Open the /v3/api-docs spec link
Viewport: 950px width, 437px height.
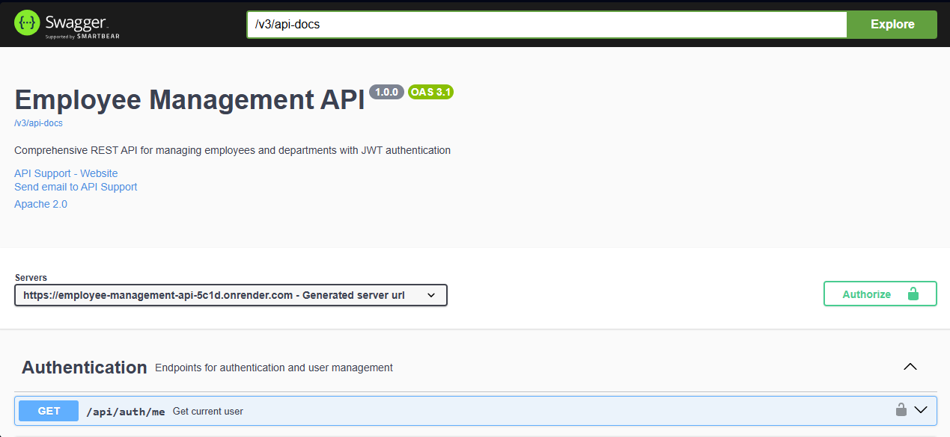click(38, 123)
